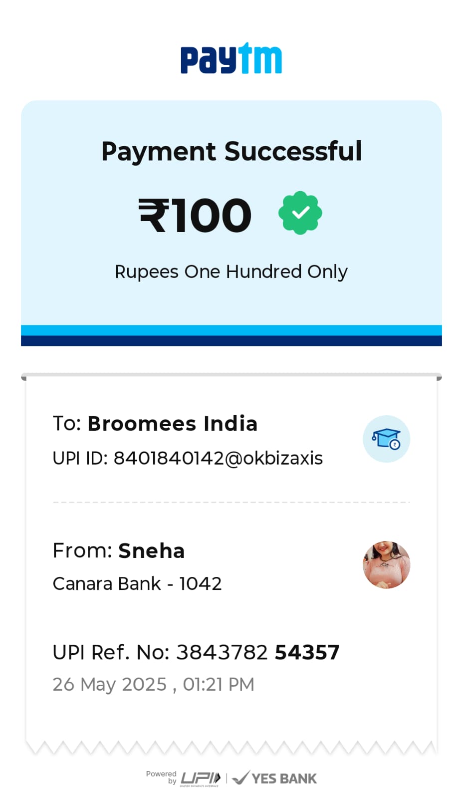Tap the YES BANK logo

(274, 778)
